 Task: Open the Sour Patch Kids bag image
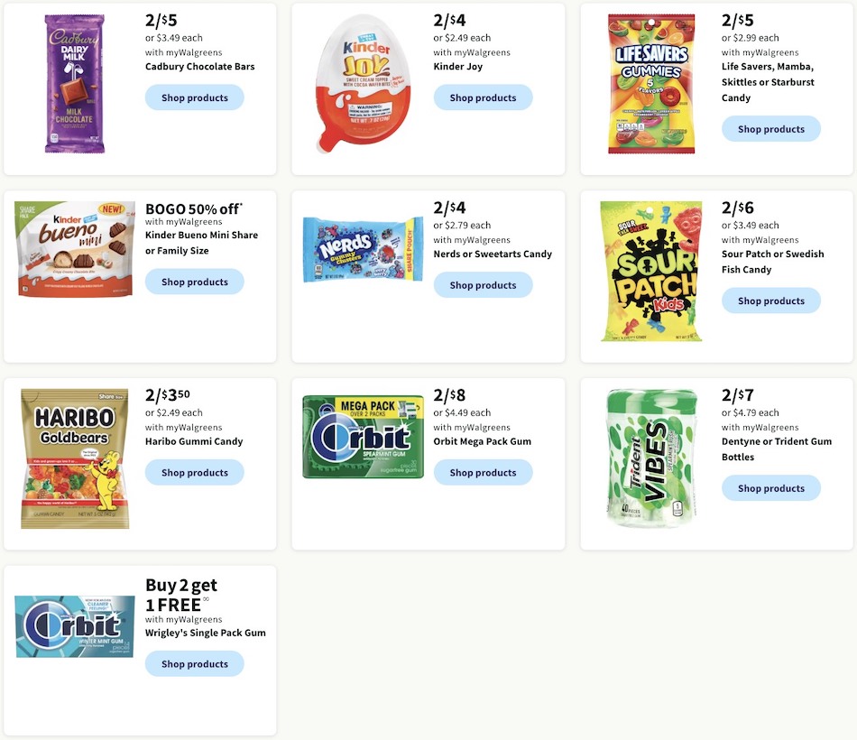651,272
